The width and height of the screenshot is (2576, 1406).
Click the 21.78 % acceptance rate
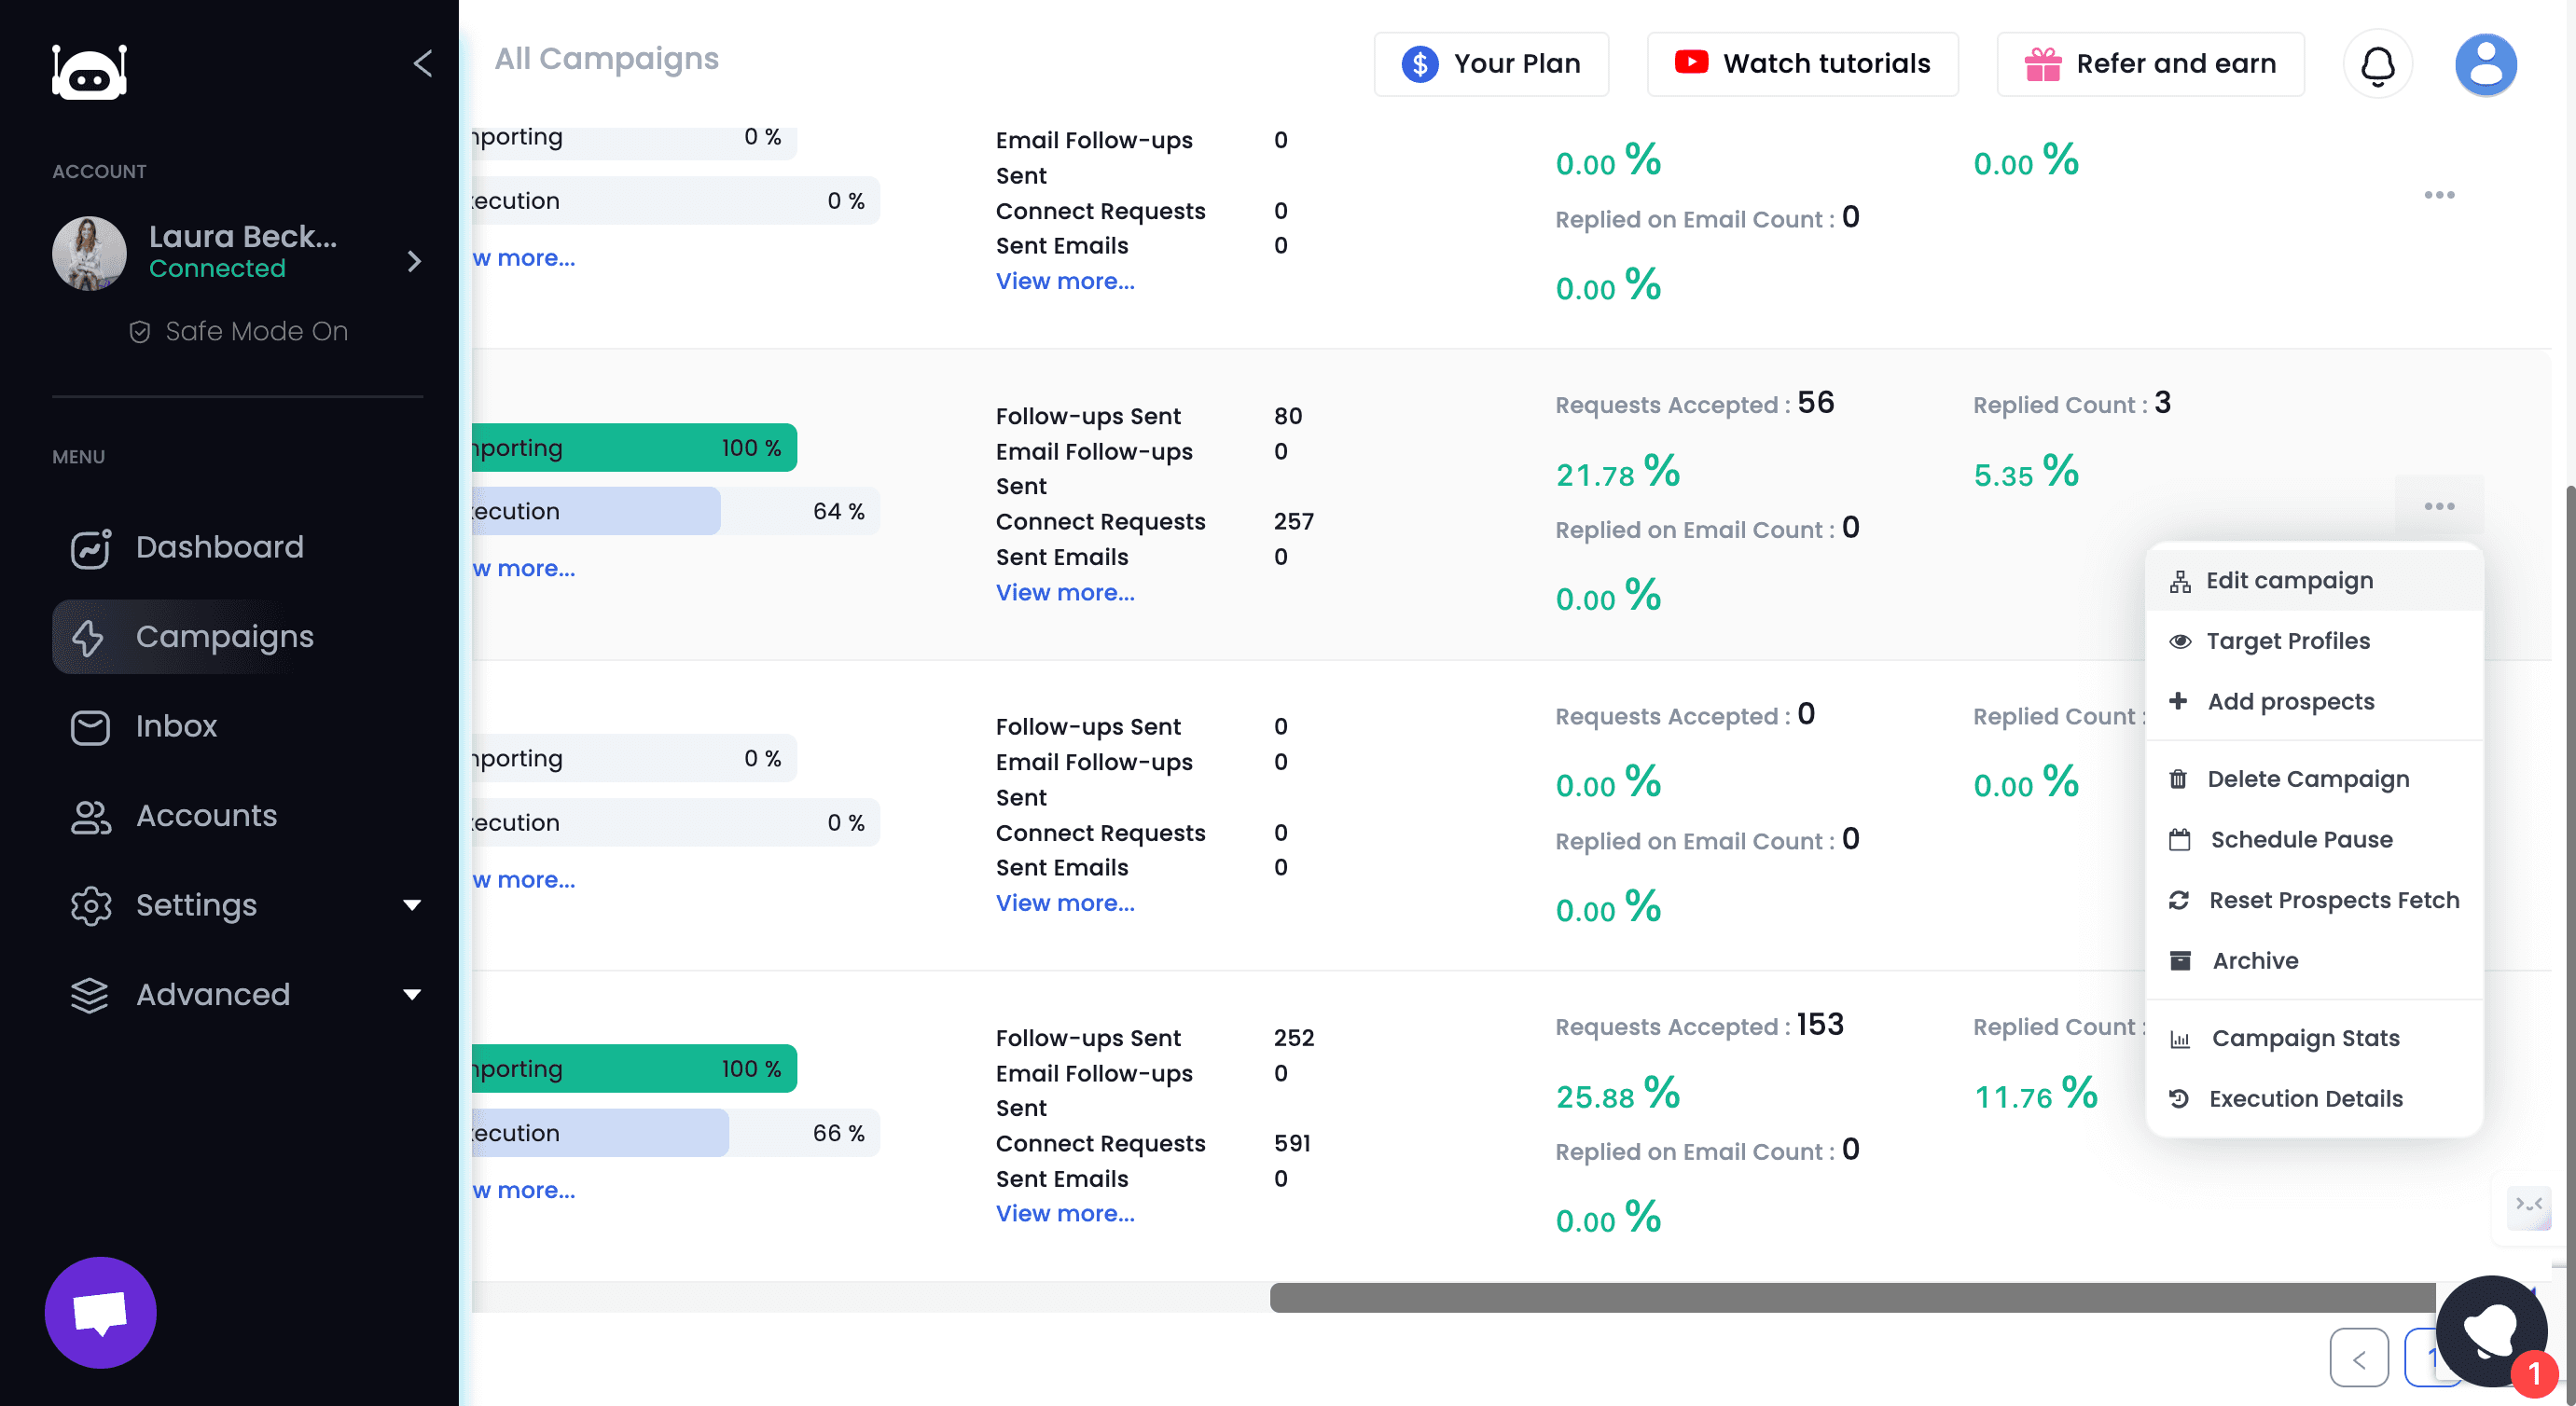pos(1617,473)
